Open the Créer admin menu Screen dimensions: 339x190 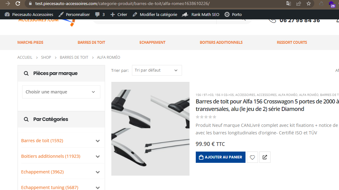(x=119, y=14)
